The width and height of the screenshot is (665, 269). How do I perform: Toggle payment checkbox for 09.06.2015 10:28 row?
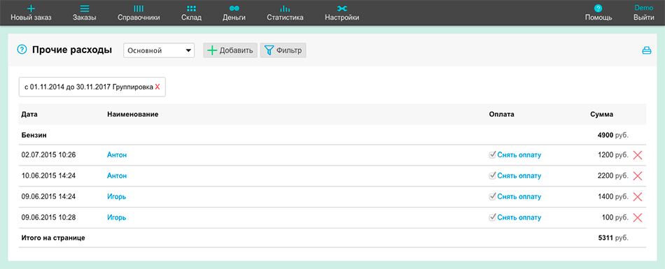[x=492, y=217]
